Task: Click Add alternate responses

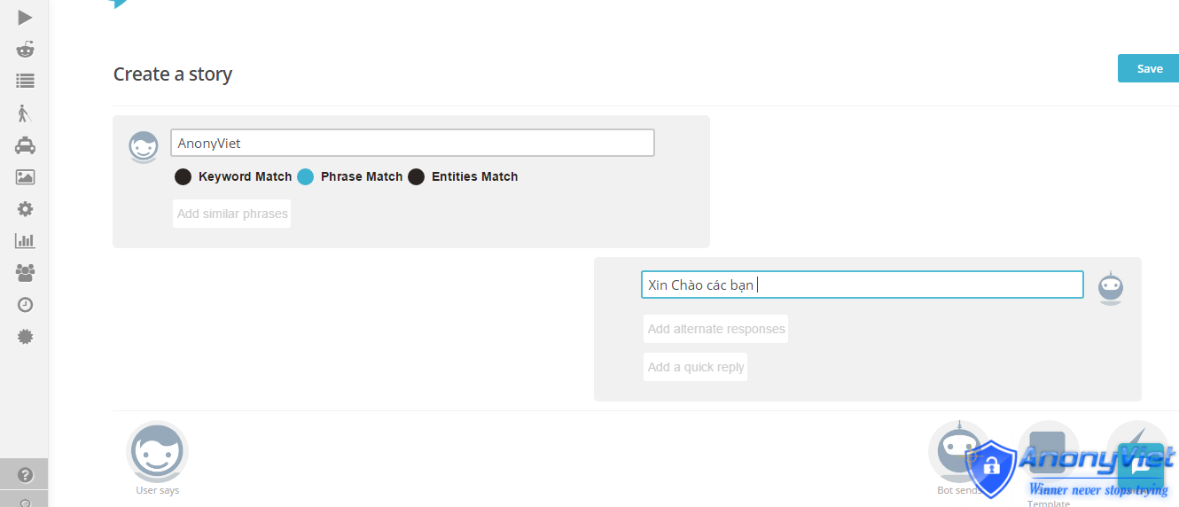Action: (x=716, y=329)
